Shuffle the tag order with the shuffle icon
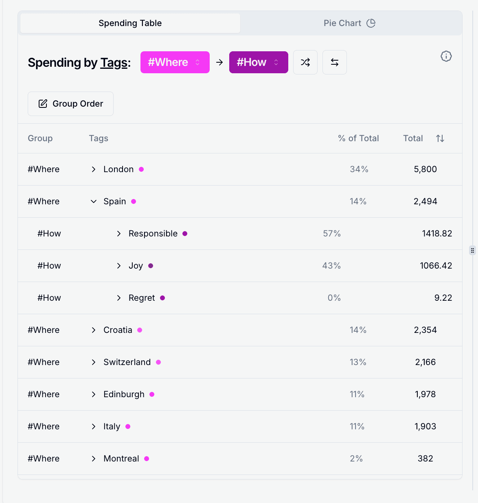Image resolution: width=478 pixels, height=503 pixels. pyautogui.click(x=305, y=62)
